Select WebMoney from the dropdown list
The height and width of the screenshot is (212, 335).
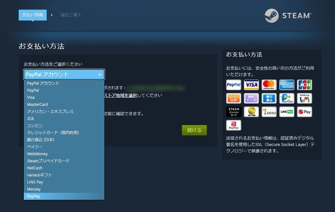tap(64, 154)
